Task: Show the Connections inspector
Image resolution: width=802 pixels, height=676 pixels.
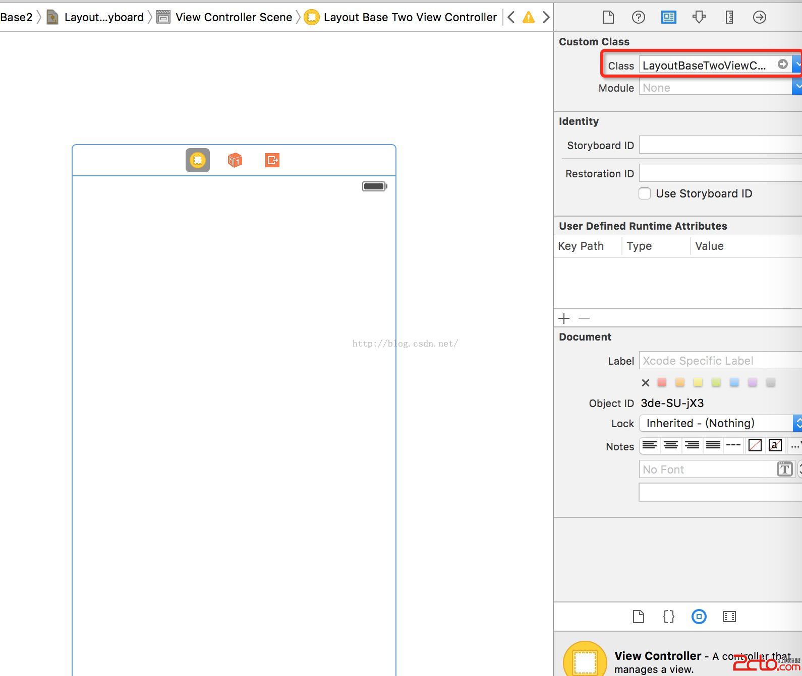Action: [x=759, y=18]
